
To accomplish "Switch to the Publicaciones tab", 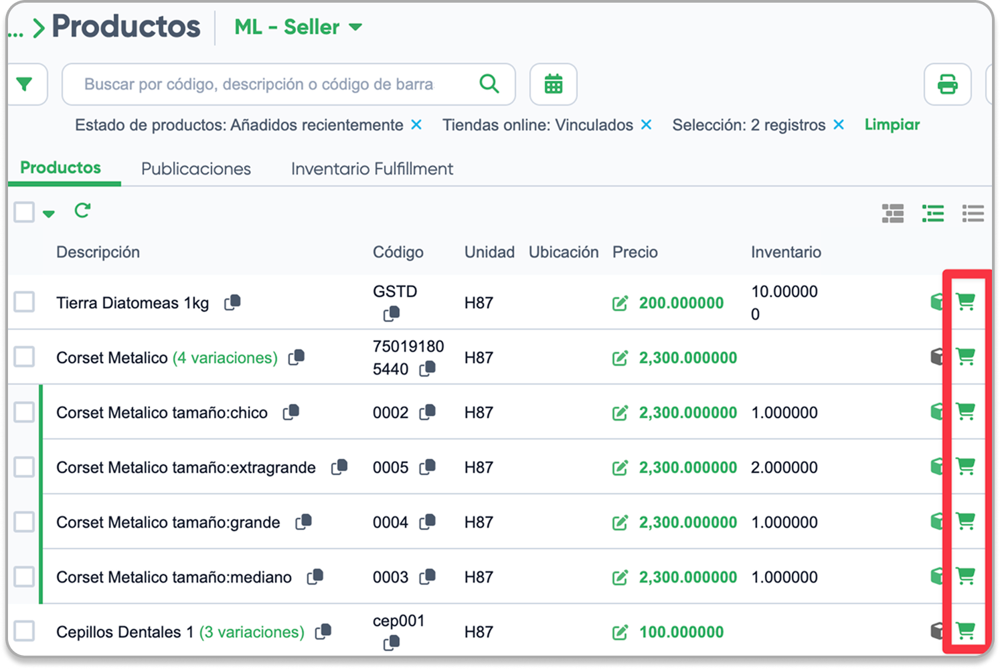I will pyautogui.click(x=196, y=169).
